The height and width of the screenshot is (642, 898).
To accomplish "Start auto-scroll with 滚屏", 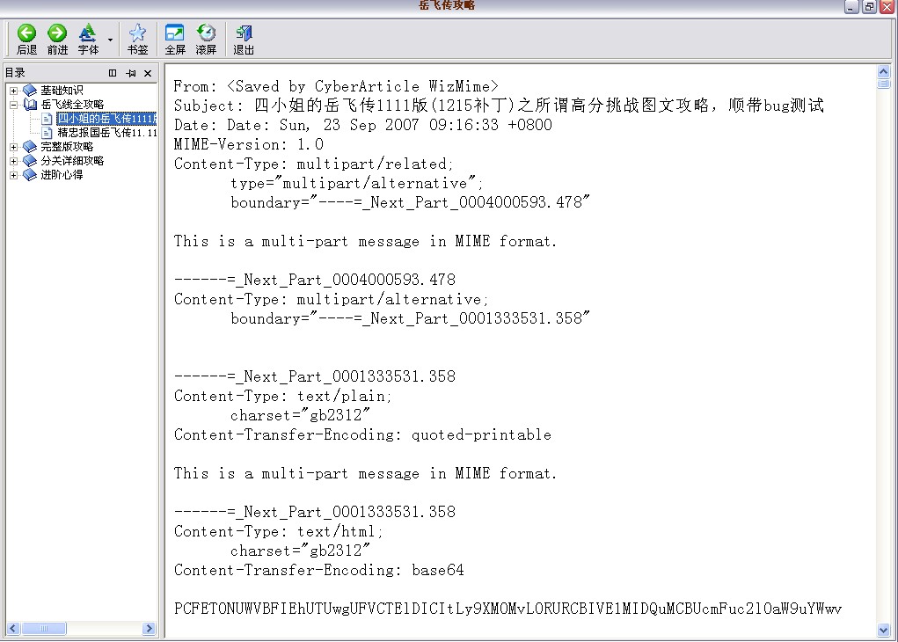I will [206, 40].
